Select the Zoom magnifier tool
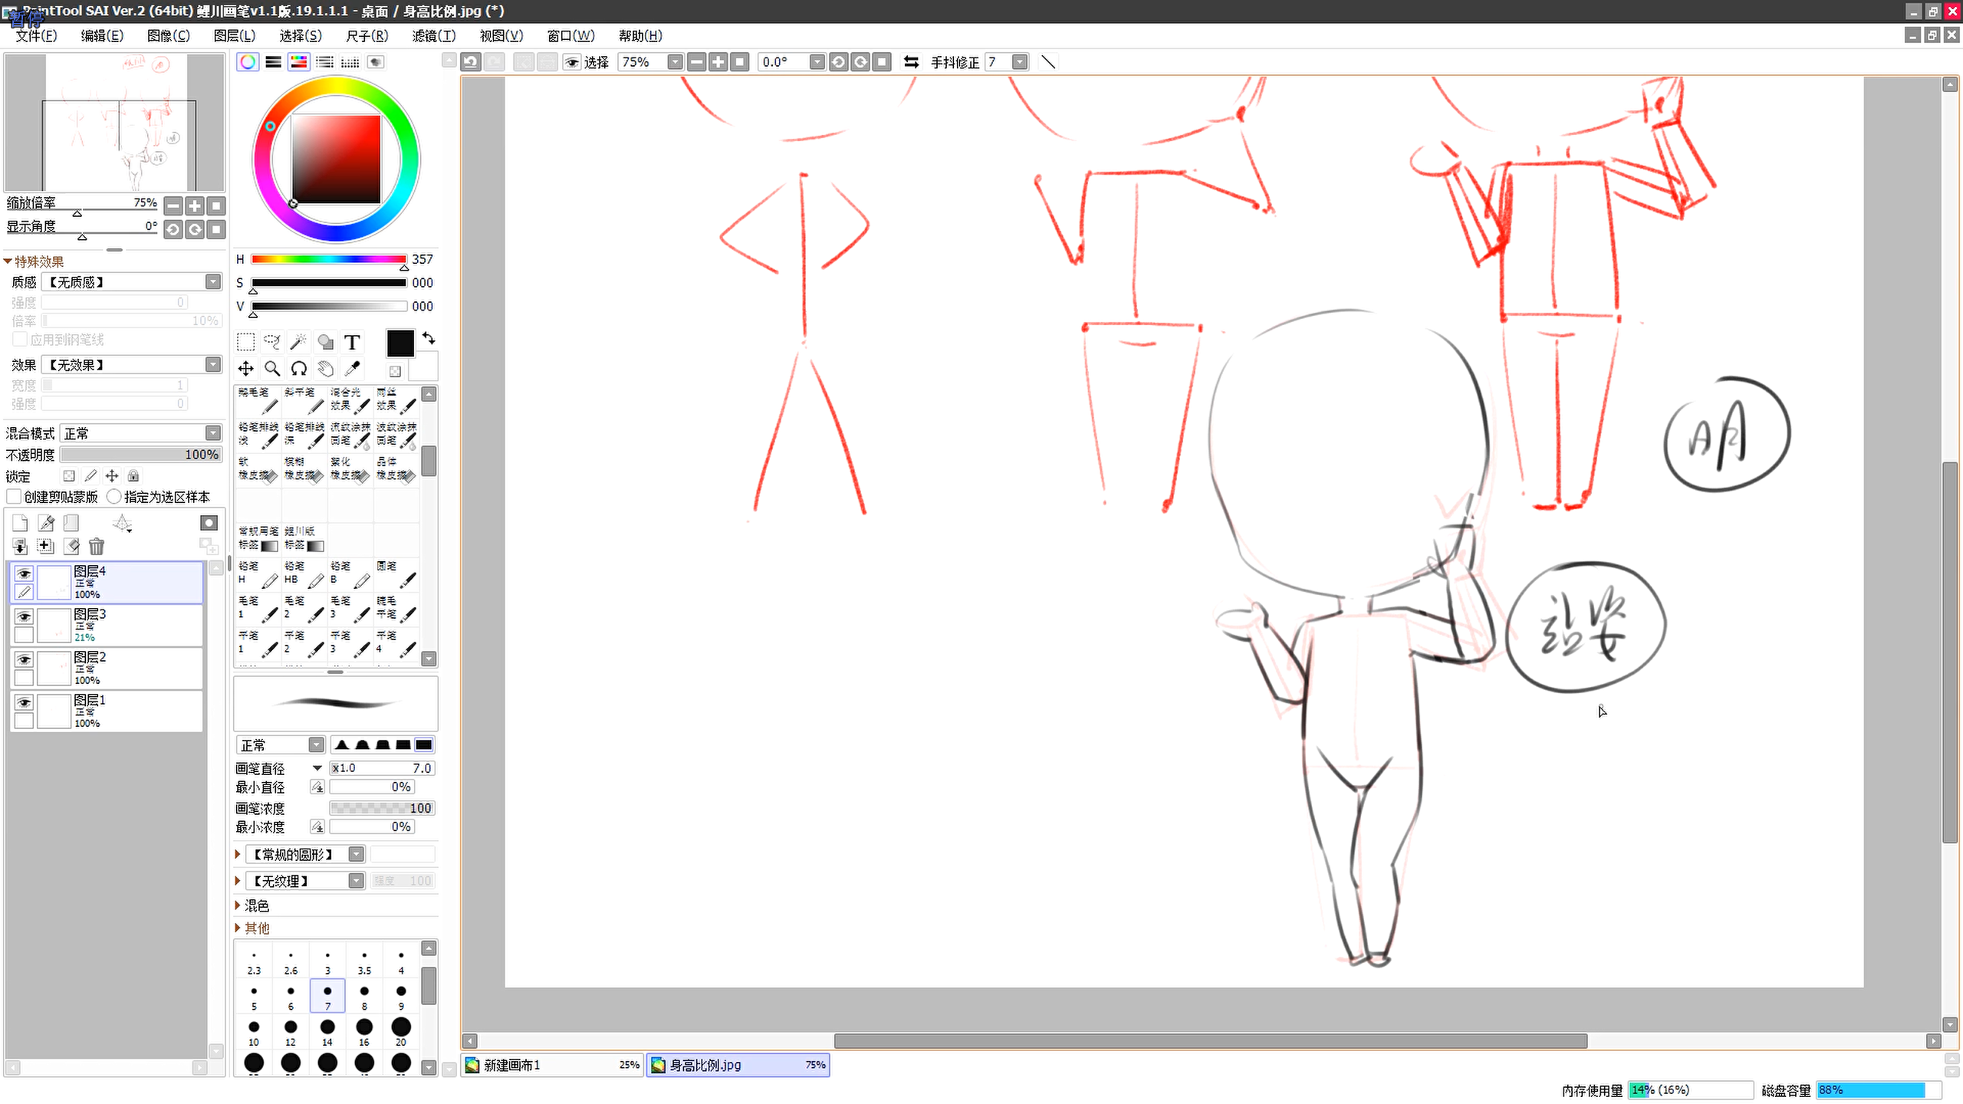 (x=272, y=369)
